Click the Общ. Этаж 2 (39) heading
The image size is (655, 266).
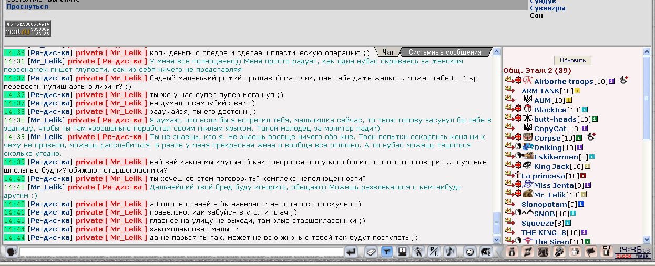[x=537, y=70]
